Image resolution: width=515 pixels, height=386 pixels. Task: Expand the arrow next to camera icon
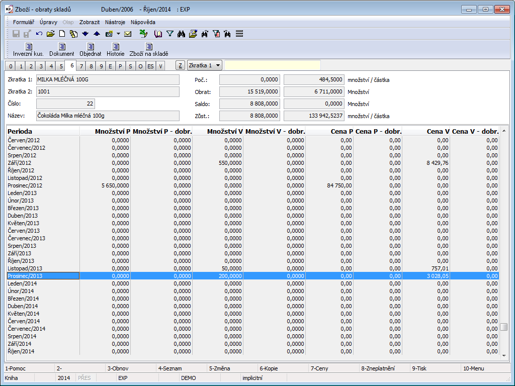pos(118,34)
